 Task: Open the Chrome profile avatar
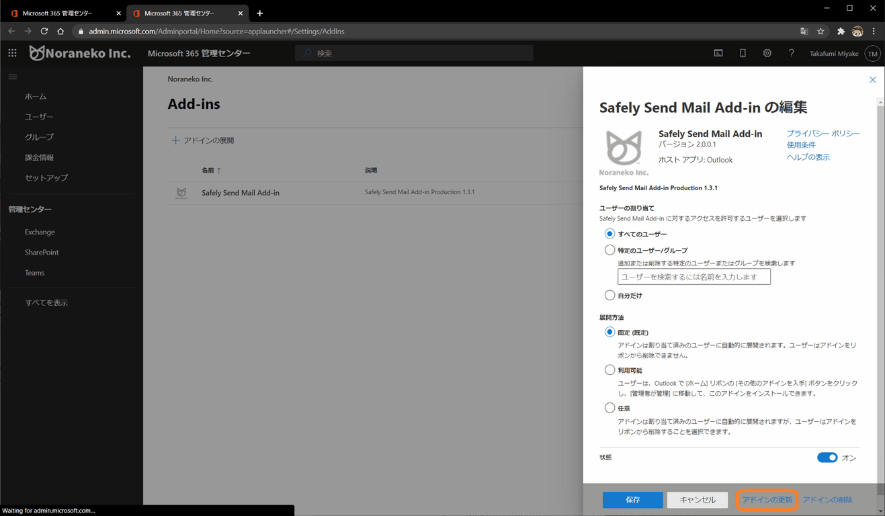click(857, 31)
